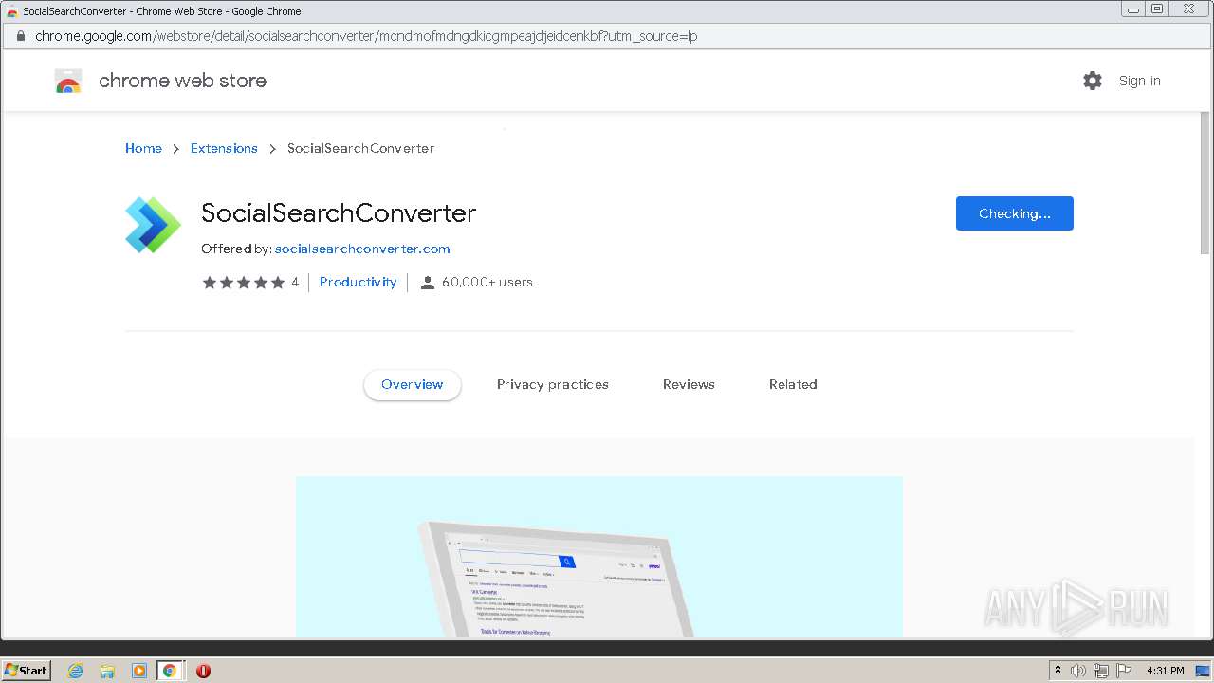This screenshot has height=683, width=1214.
Task: Click the chrome web store title text
Action: [x=182, y=81]
